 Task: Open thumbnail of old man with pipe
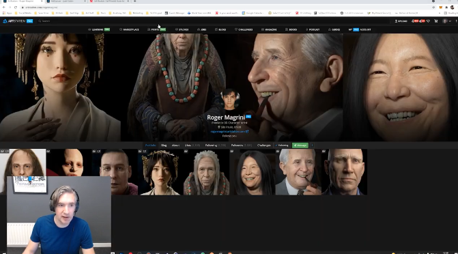pos(298,172)
